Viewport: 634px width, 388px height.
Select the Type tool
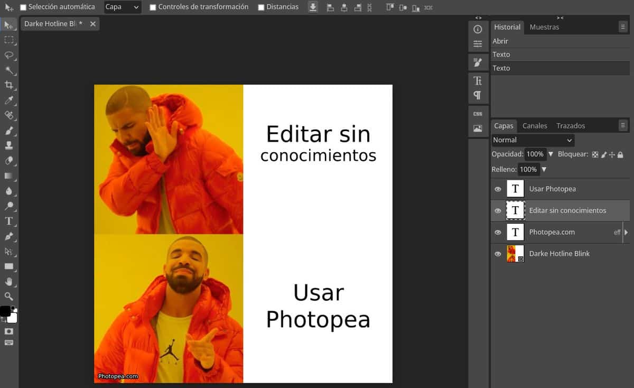tap(8, 221)
